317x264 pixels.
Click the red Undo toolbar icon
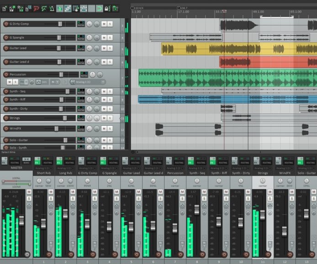click(x=36, y=9)
